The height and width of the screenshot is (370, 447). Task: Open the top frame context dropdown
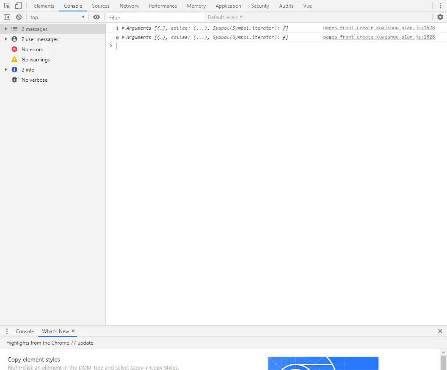pos(57,17)
